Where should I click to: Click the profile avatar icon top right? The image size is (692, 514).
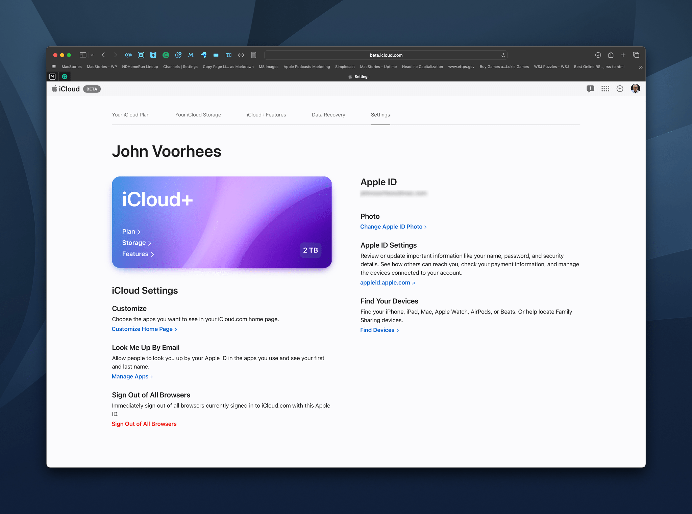tap(636, 88)
